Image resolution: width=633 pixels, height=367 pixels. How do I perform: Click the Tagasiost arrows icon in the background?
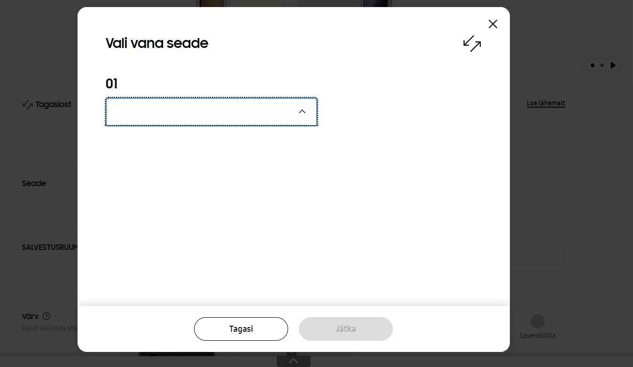point(27,104)
